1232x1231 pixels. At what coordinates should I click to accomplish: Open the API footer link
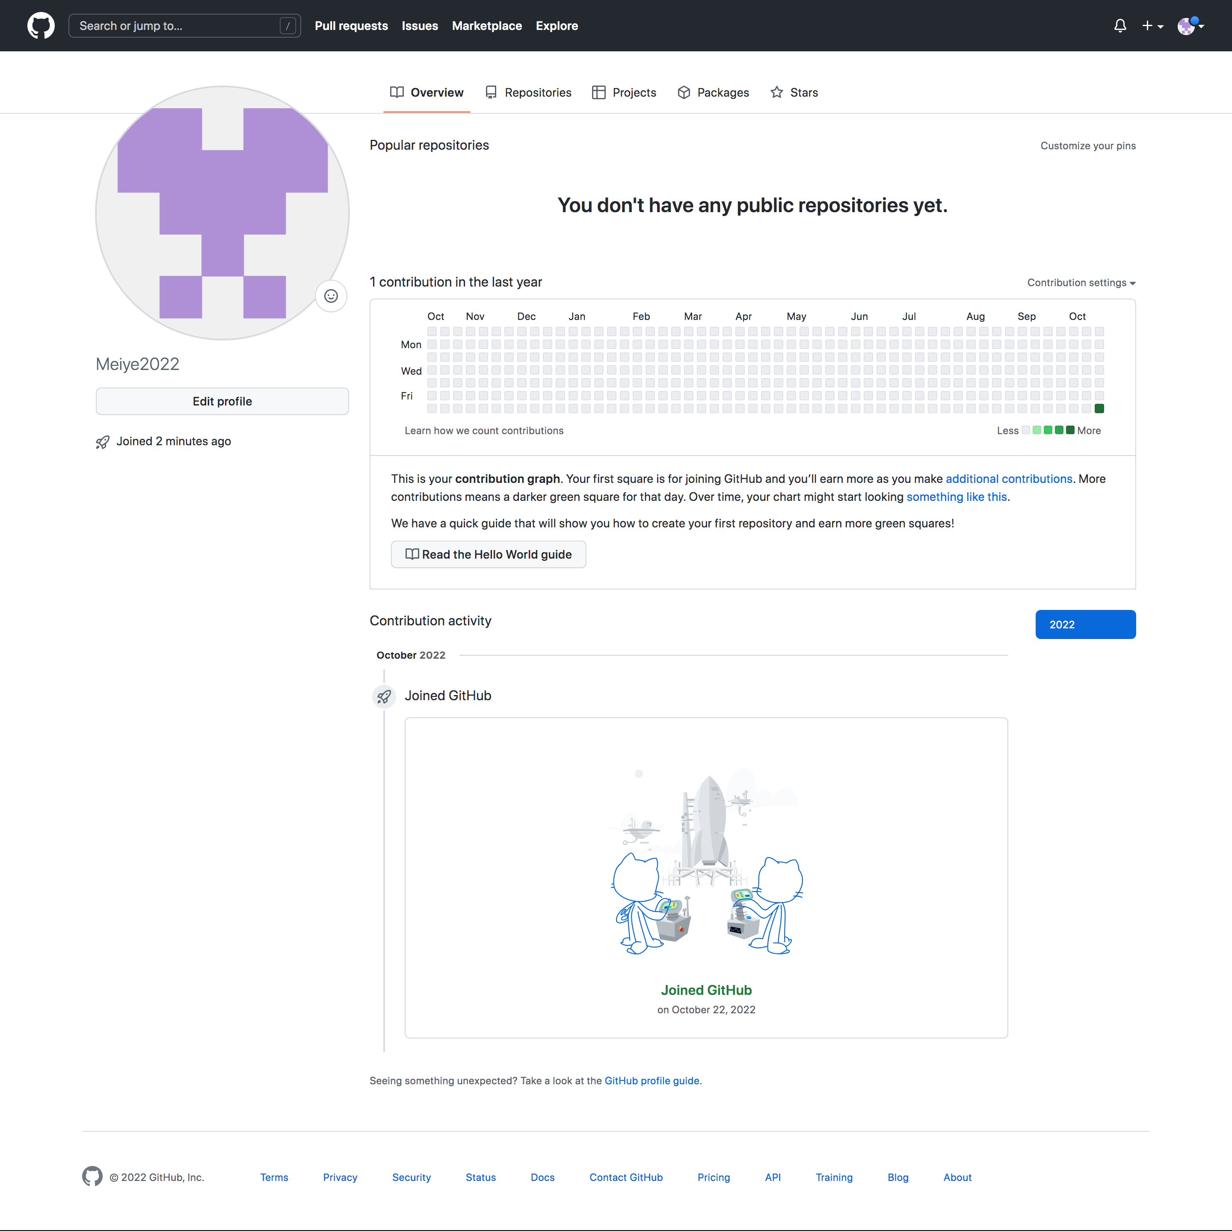773,1178
